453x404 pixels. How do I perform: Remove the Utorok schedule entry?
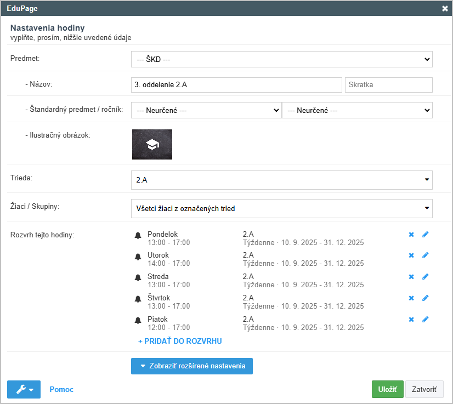pyautogui.click(x=411, y=255)
